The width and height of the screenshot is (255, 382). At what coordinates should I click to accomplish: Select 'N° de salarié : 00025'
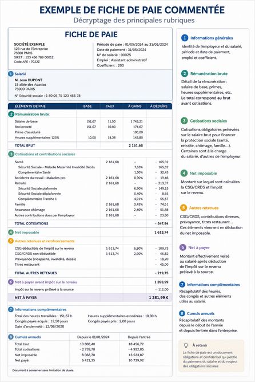tap(114, 55)
